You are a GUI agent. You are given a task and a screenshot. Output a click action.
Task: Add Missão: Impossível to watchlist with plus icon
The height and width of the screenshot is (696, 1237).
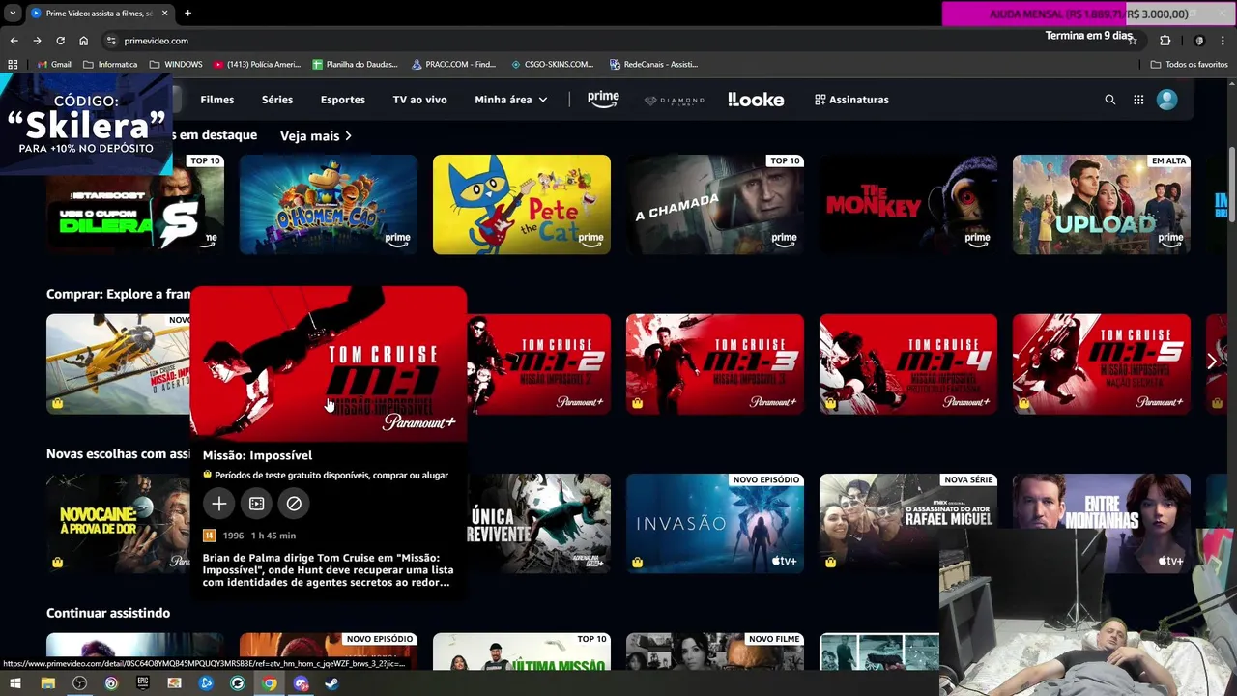tap(219, 504)
